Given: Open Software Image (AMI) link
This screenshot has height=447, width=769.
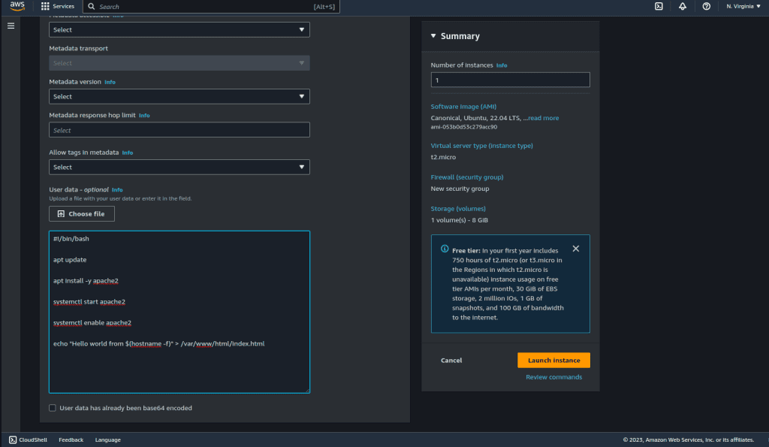Looking at the screenshot, I should pos(463,107).
